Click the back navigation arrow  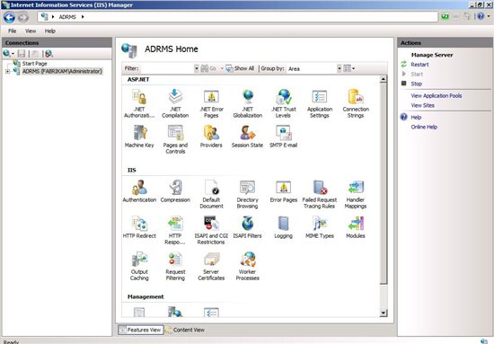(9, 17)
